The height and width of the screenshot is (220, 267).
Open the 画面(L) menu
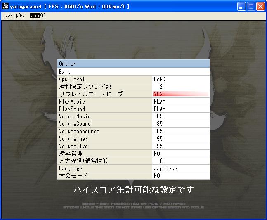[x=38, y=16]
